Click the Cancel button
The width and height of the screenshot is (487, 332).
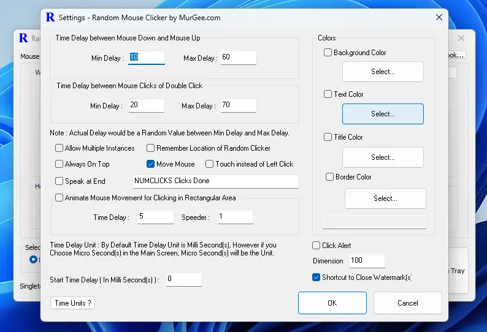pos(408,303)
